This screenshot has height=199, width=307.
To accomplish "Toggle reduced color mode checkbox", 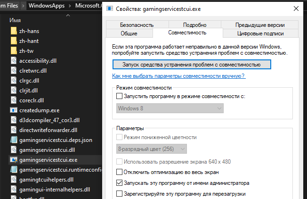I will (x=119, y=137).
